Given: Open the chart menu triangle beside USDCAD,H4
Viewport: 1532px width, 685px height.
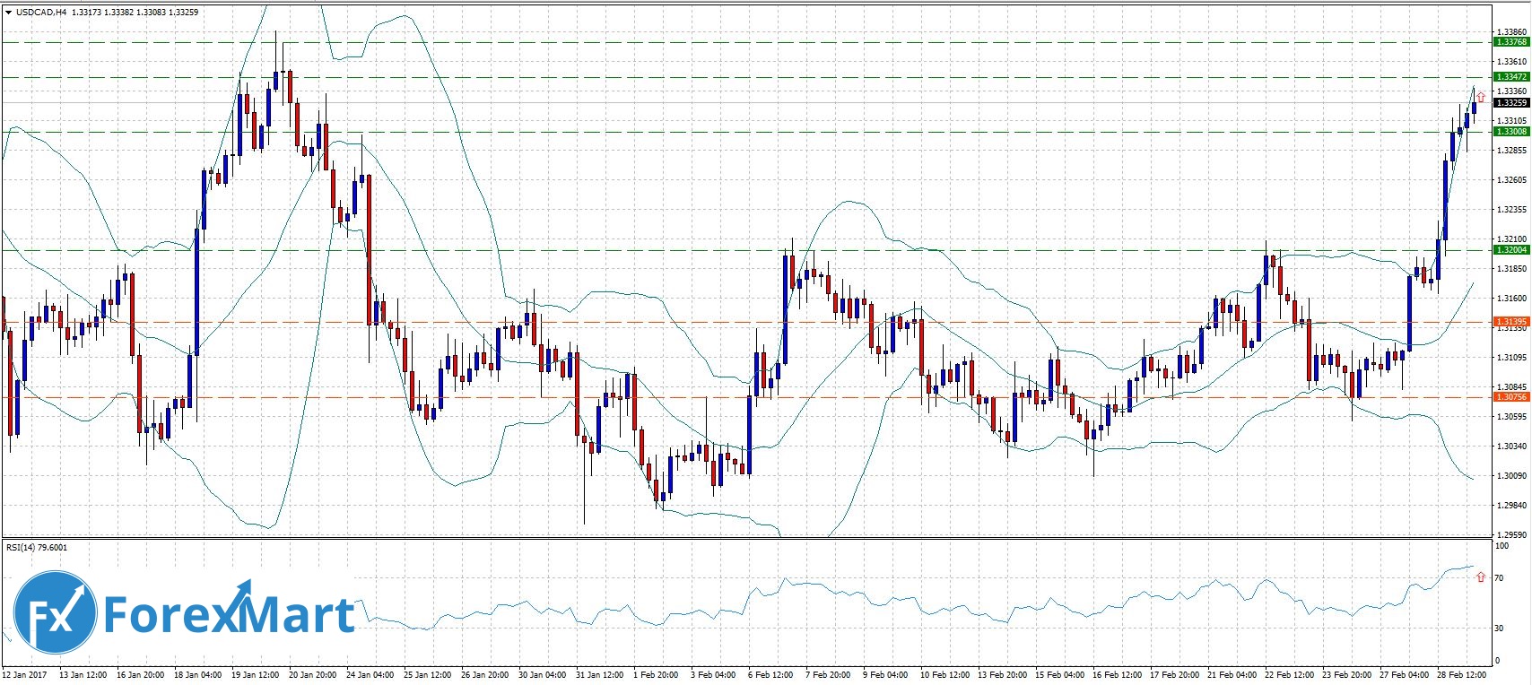Looking at the screenshot, I should tap(8, 13).
